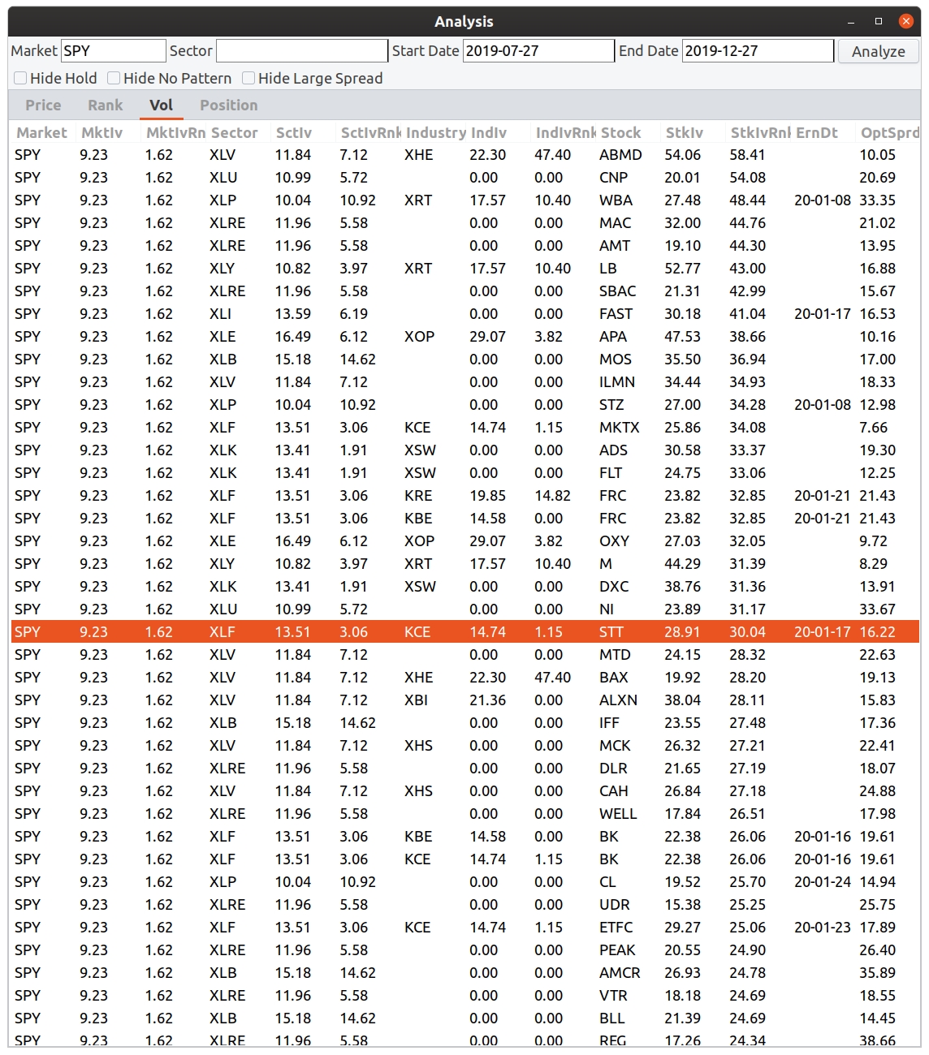Select the ETFC stock row
Screen dimensions: 929x1055
click(x=465, y=928)
